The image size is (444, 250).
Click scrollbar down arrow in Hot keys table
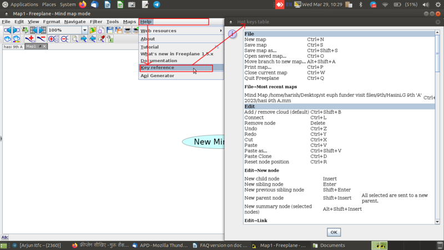point(437,222)
